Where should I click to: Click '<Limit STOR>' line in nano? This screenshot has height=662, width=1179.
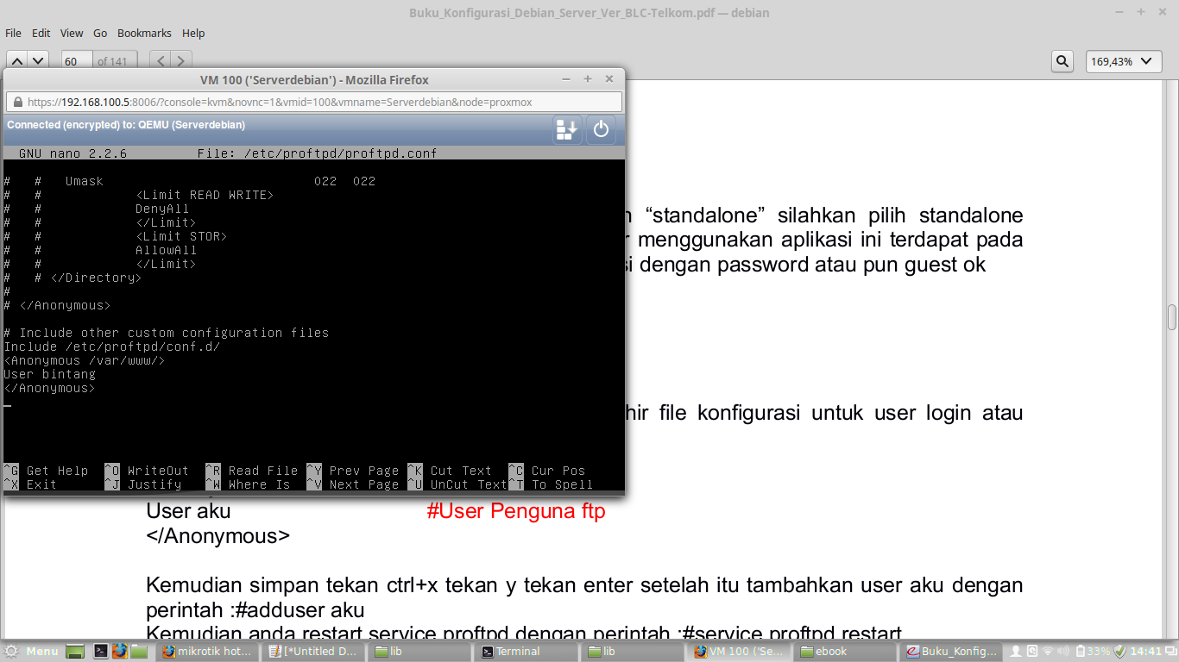181,236
